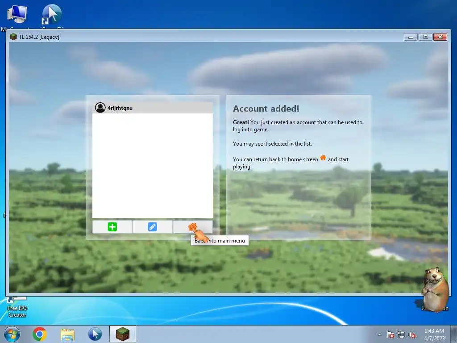Open the Windows Start menu

click(12, 334)
